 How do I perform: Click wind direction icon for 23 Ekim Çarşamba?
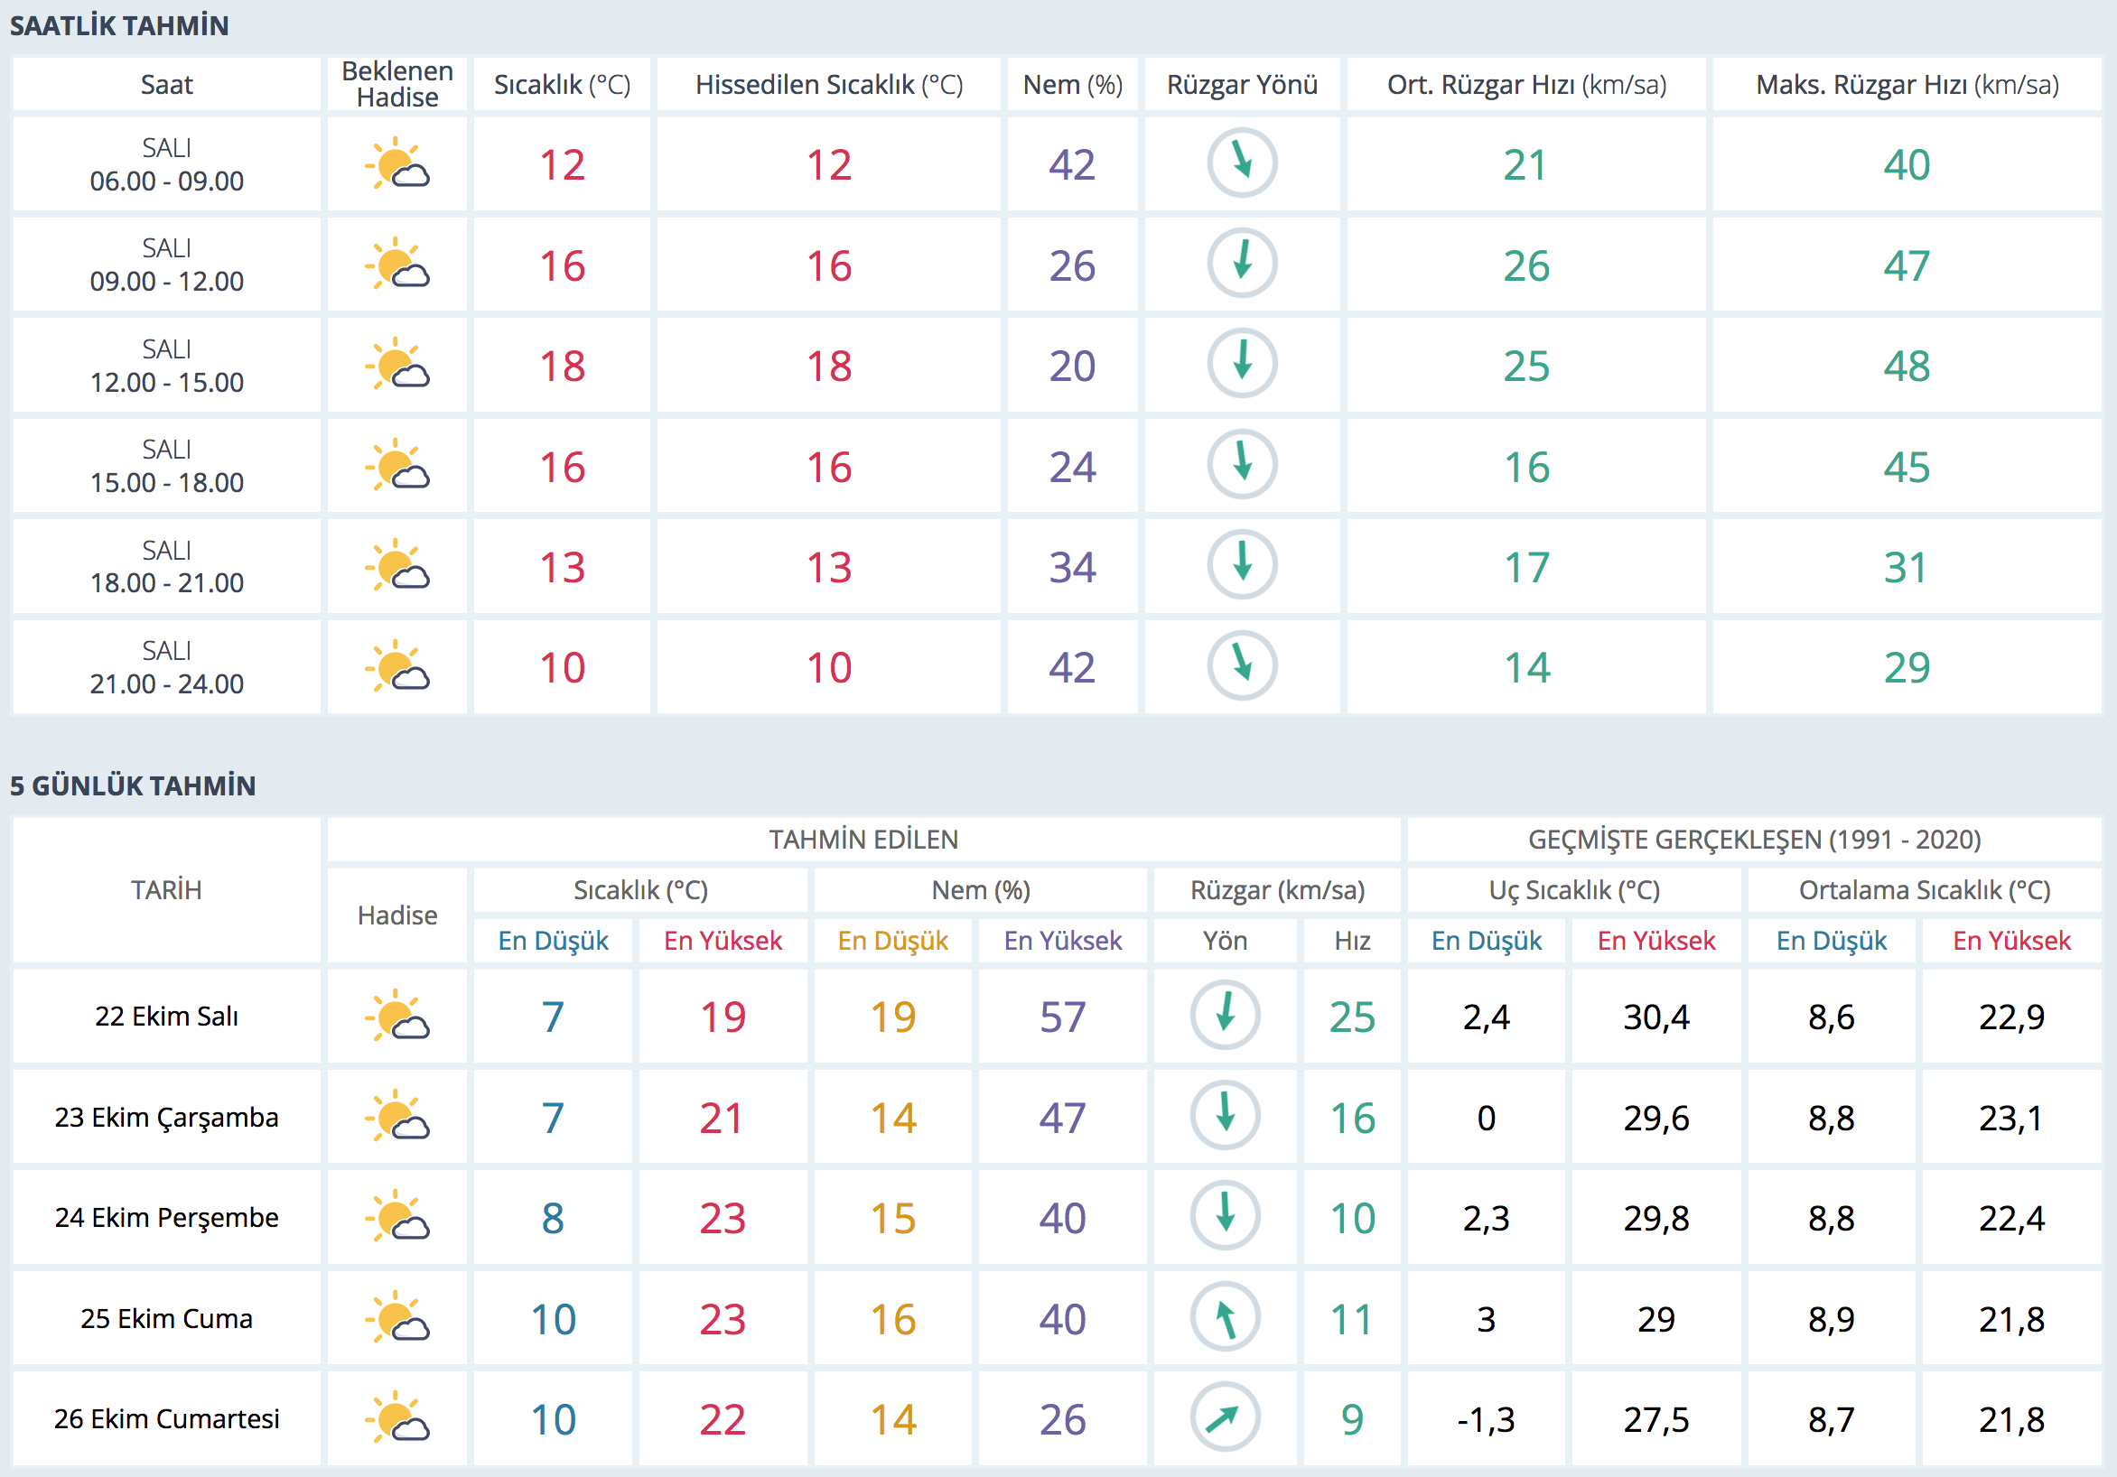1225,1117
